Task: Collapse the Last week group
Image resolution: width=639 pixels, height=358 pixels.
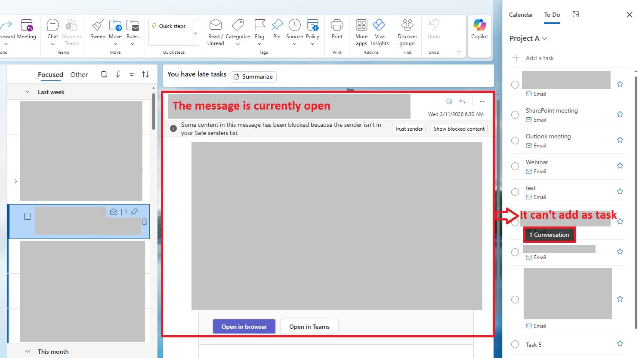Action: tap(28, 92)
